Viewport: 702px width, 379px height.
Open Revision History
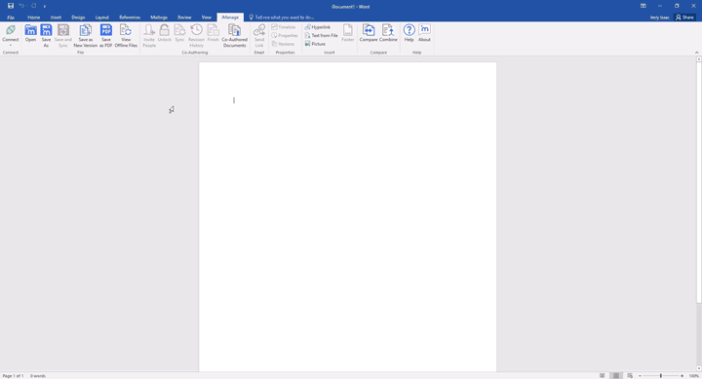pos(196,36)
